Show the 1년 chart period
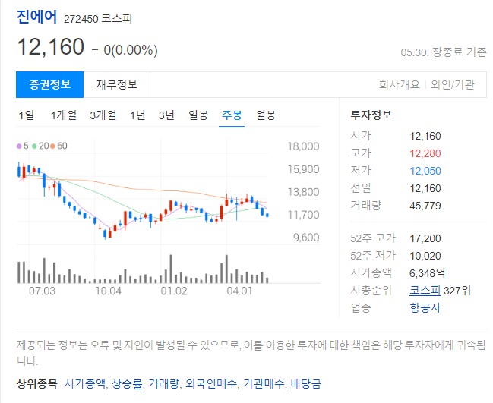493x403 pixels. (137, 115)
